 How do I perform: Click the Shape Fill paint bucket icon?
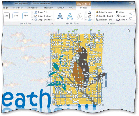click(x=36, y=12)
